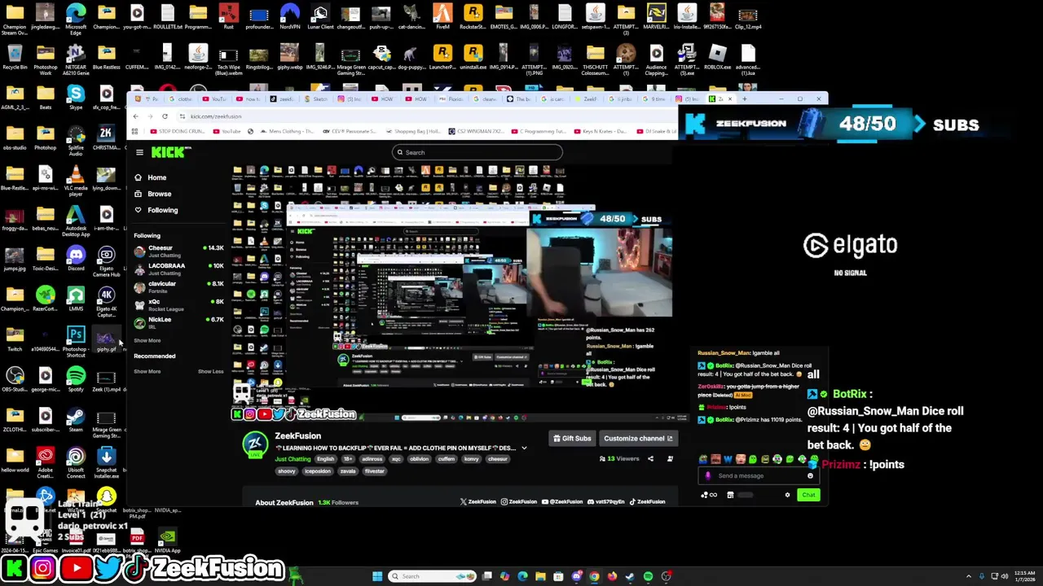1043x586 pixels.
Task: Open Spotify desktop shortcut
Action: click(x=76, y=379)
